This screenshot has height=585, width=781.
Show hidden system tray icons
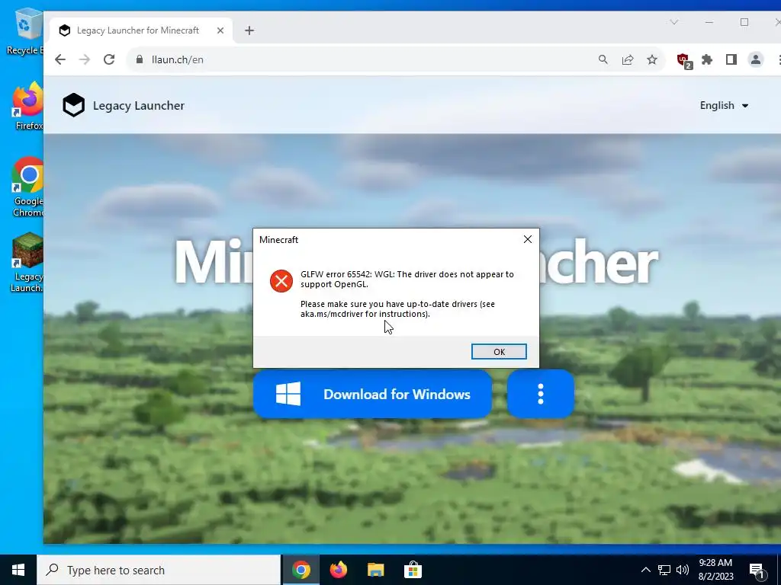tap(645, 570)
